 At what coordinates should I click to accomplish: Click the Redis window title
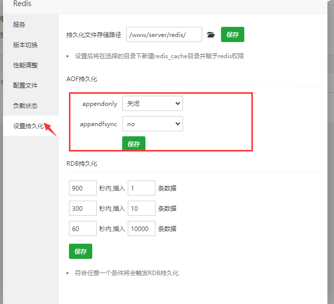(x=22, y=4)
